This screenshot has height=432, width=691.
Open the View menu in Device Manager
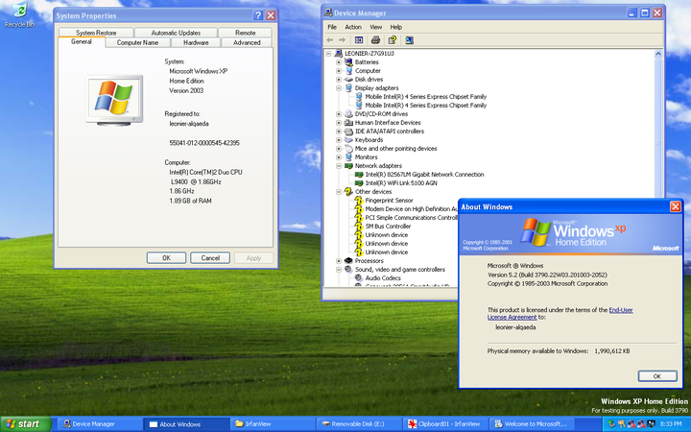pyautogui.click(x=376, y=27)
